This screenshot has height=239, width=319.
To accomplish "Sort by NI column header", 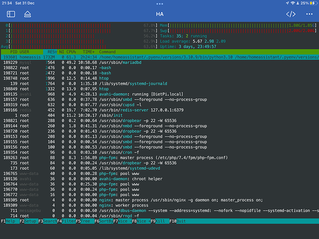I will pos(61,52).
